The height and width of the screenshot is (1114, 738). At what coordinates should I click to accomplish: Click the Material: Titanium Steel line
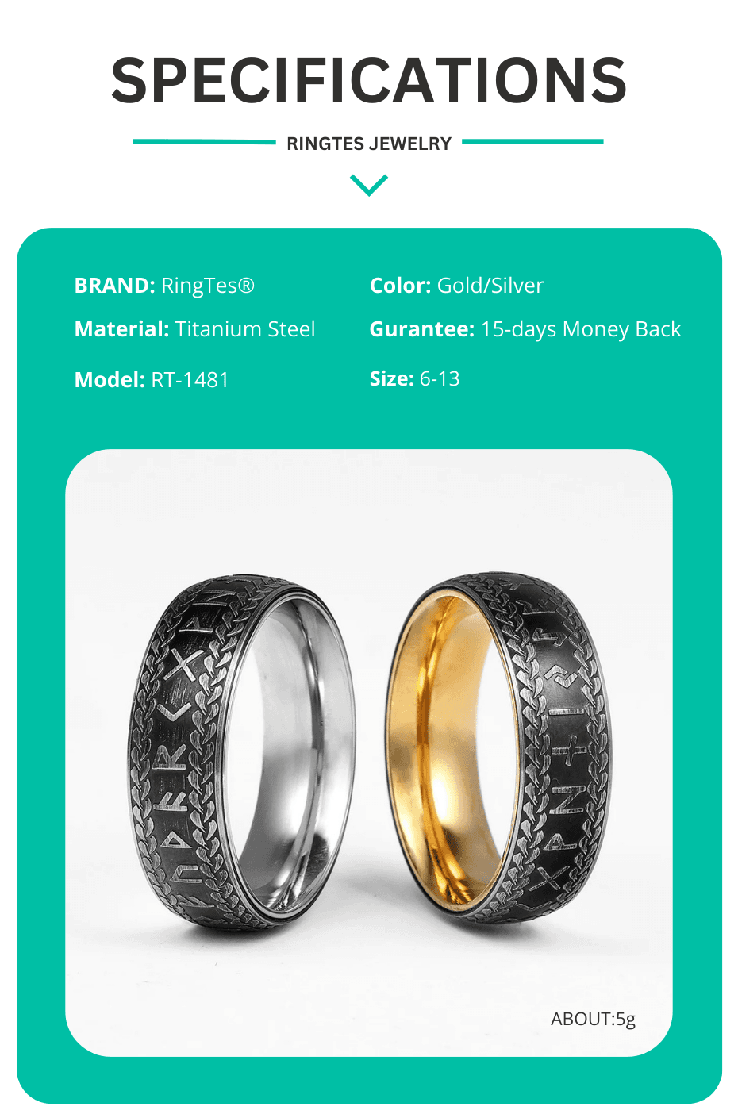pos(194,329)
